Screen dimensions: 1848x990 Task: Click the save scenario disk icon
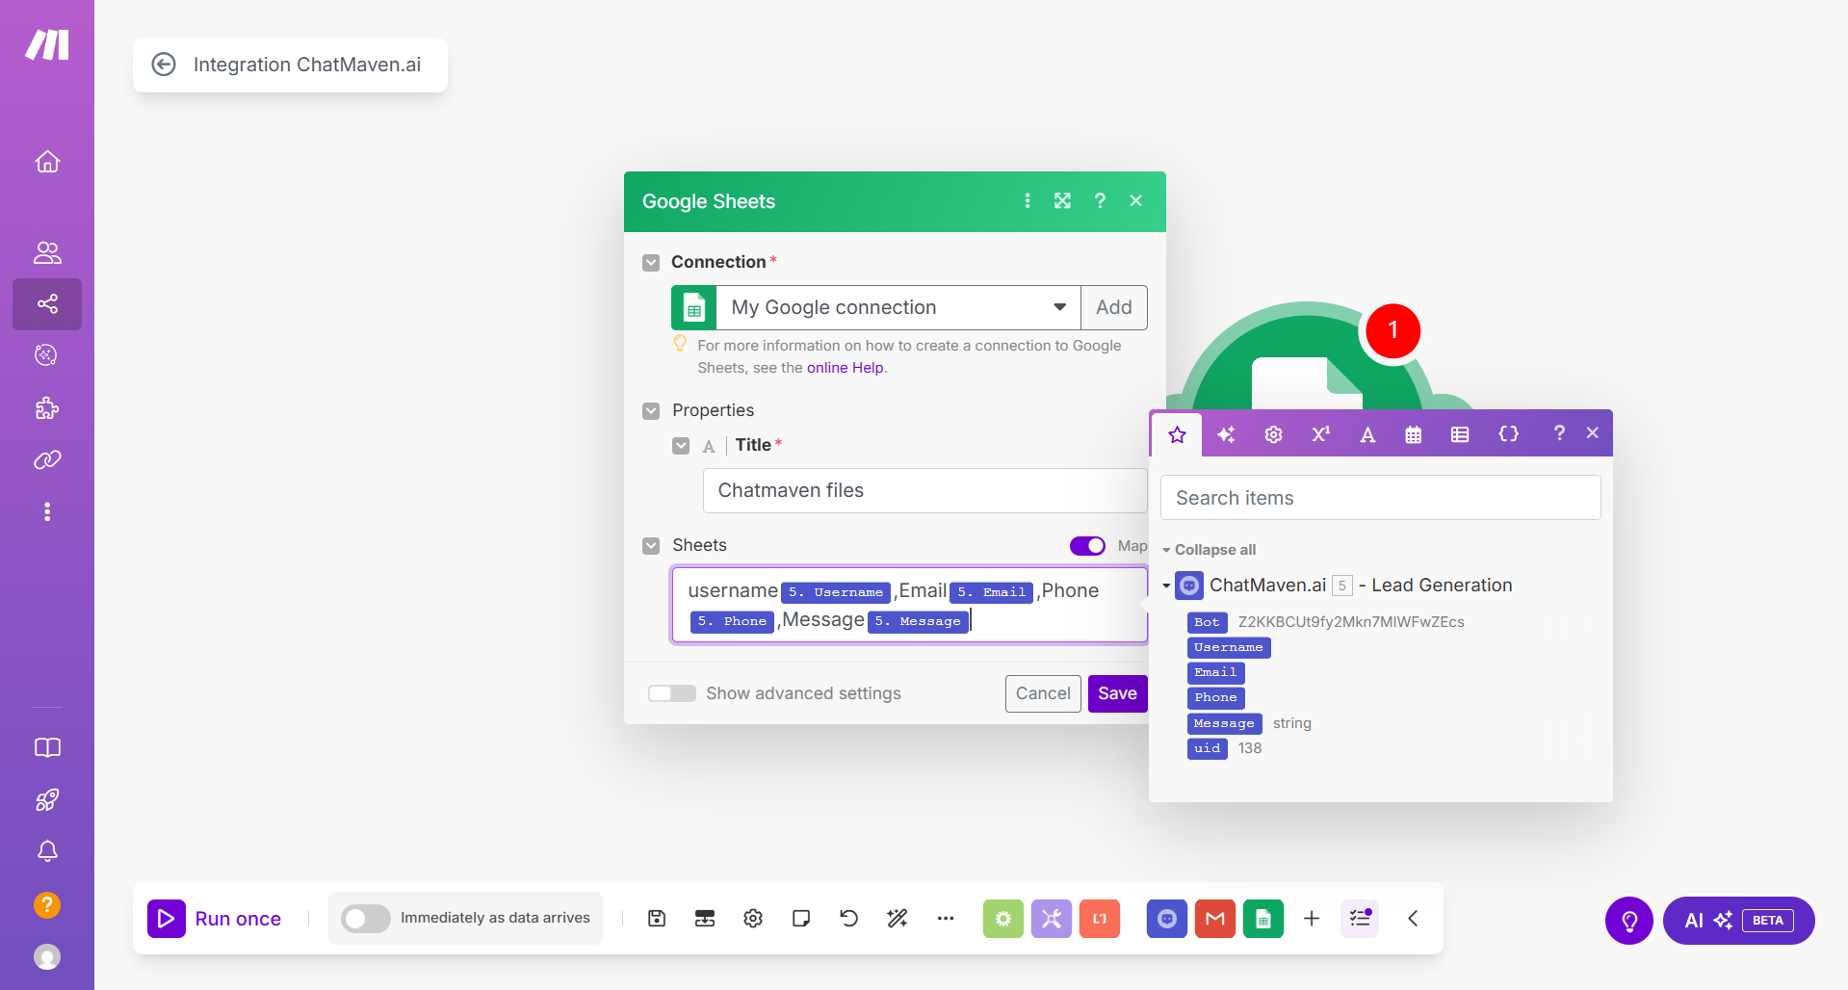657,919
